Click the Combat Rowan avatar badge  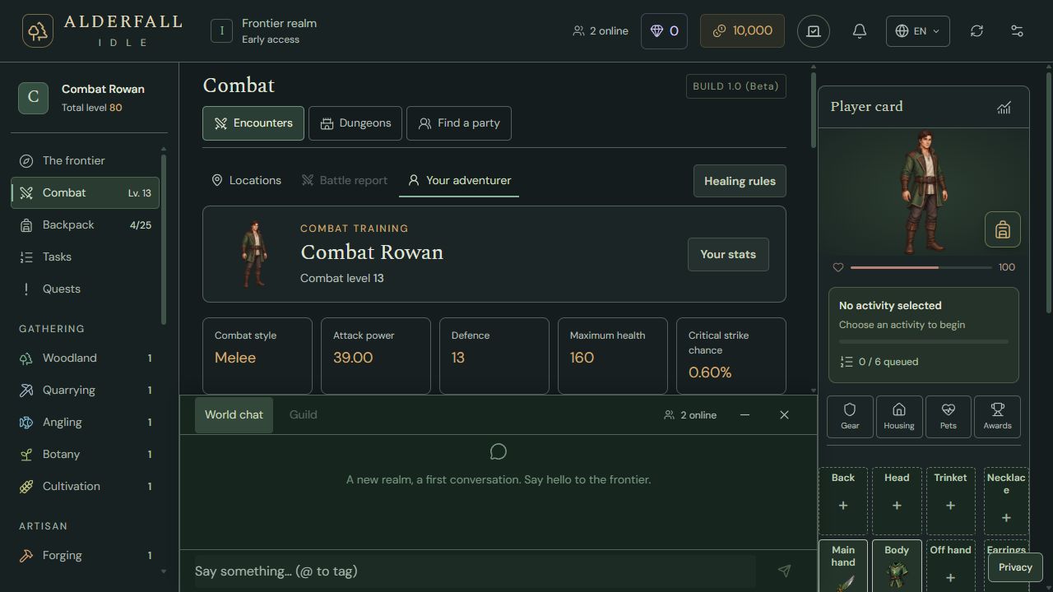(33, 98)
